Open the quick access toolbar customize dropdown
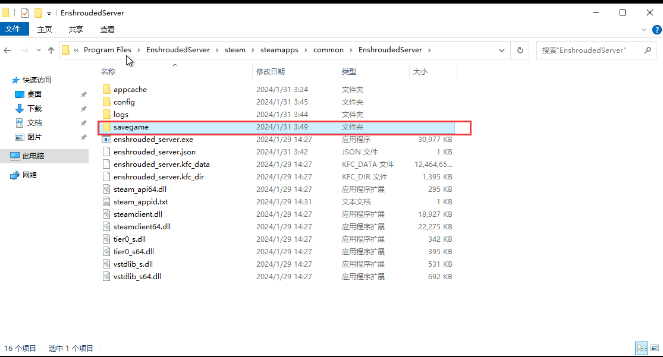The width and height of the screenshot is (663, 357). click(49, 13)
